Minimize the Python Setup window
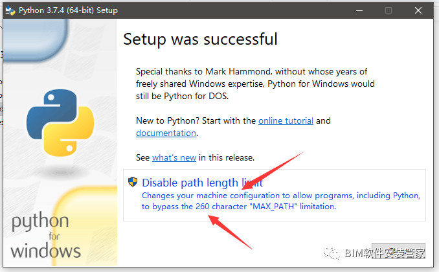 coord(359,10)
